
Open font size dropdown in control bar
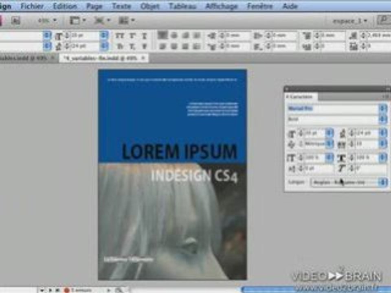(105, 36)
